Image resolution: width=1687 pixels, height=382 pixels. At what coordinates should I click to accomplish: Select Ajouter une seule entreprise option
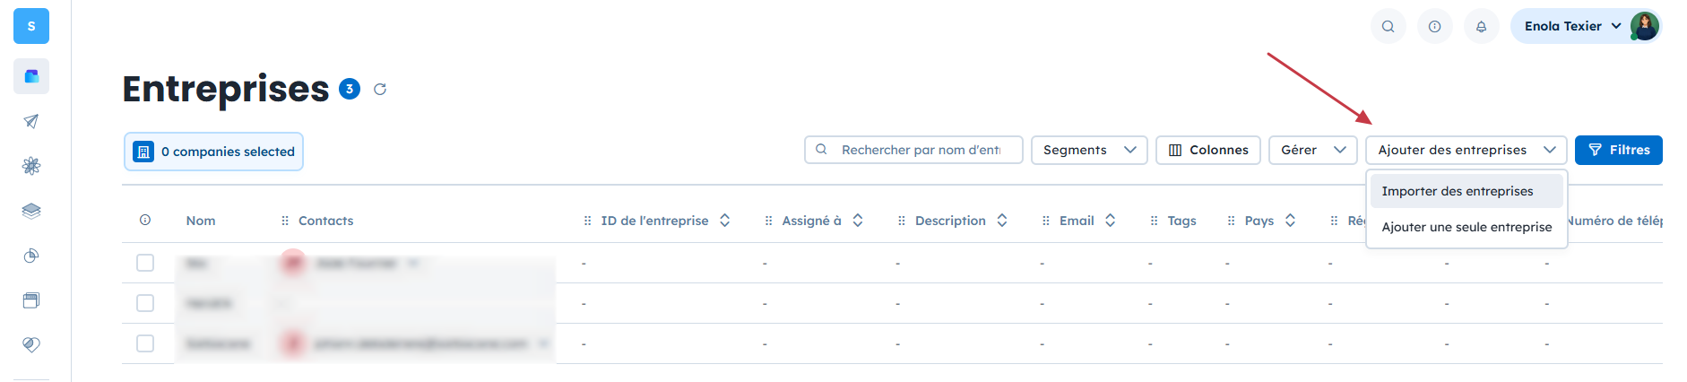tap(1466, 227)
